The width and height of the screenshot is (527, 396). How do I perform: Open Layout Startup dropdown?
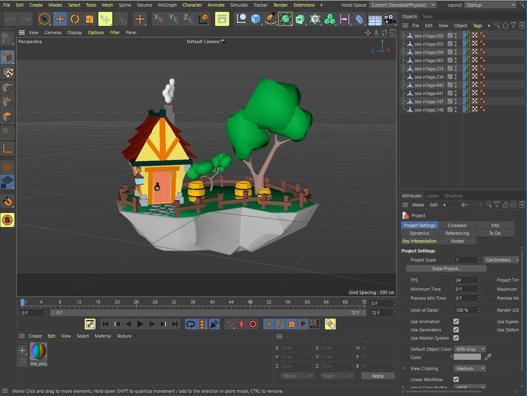tap(490, 5)
